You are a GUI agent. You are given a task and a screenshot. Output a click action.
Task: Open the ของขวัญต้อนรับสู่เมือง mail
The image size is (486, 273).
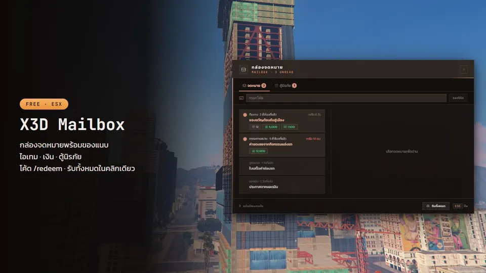click(x=282, y=121)
